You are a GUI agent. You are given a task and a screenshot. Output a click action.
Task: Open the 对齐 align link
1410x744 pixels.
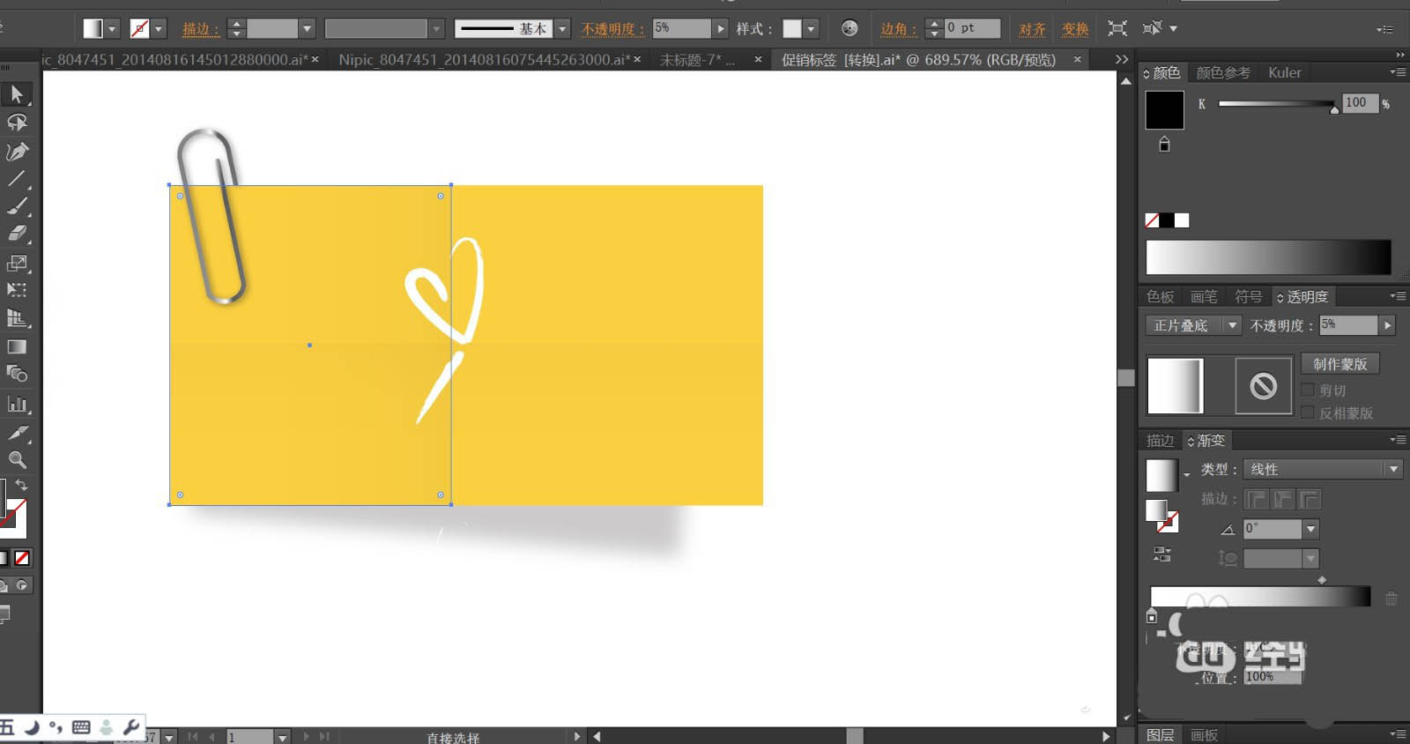1032,29
